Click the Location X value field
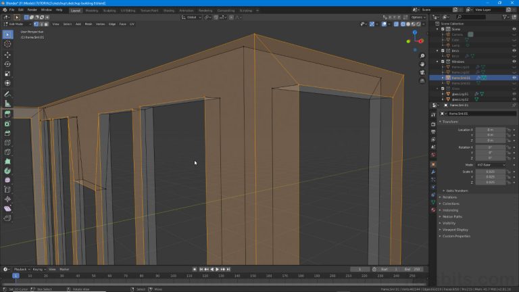Viewport: 519px width, 292px height. tap(491, 130)
